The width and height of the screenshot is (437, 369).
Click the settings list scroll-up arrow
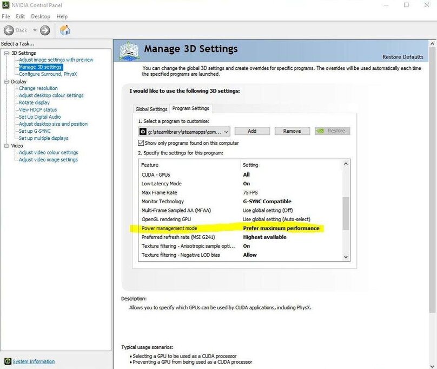pyautogui.click(x=346, y=164)
